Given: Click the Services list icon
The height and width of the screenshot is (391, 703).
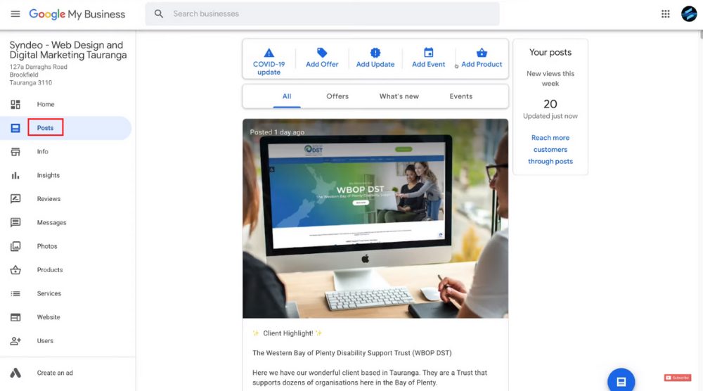Looking at the screenshot, I should tap(15, 294).
